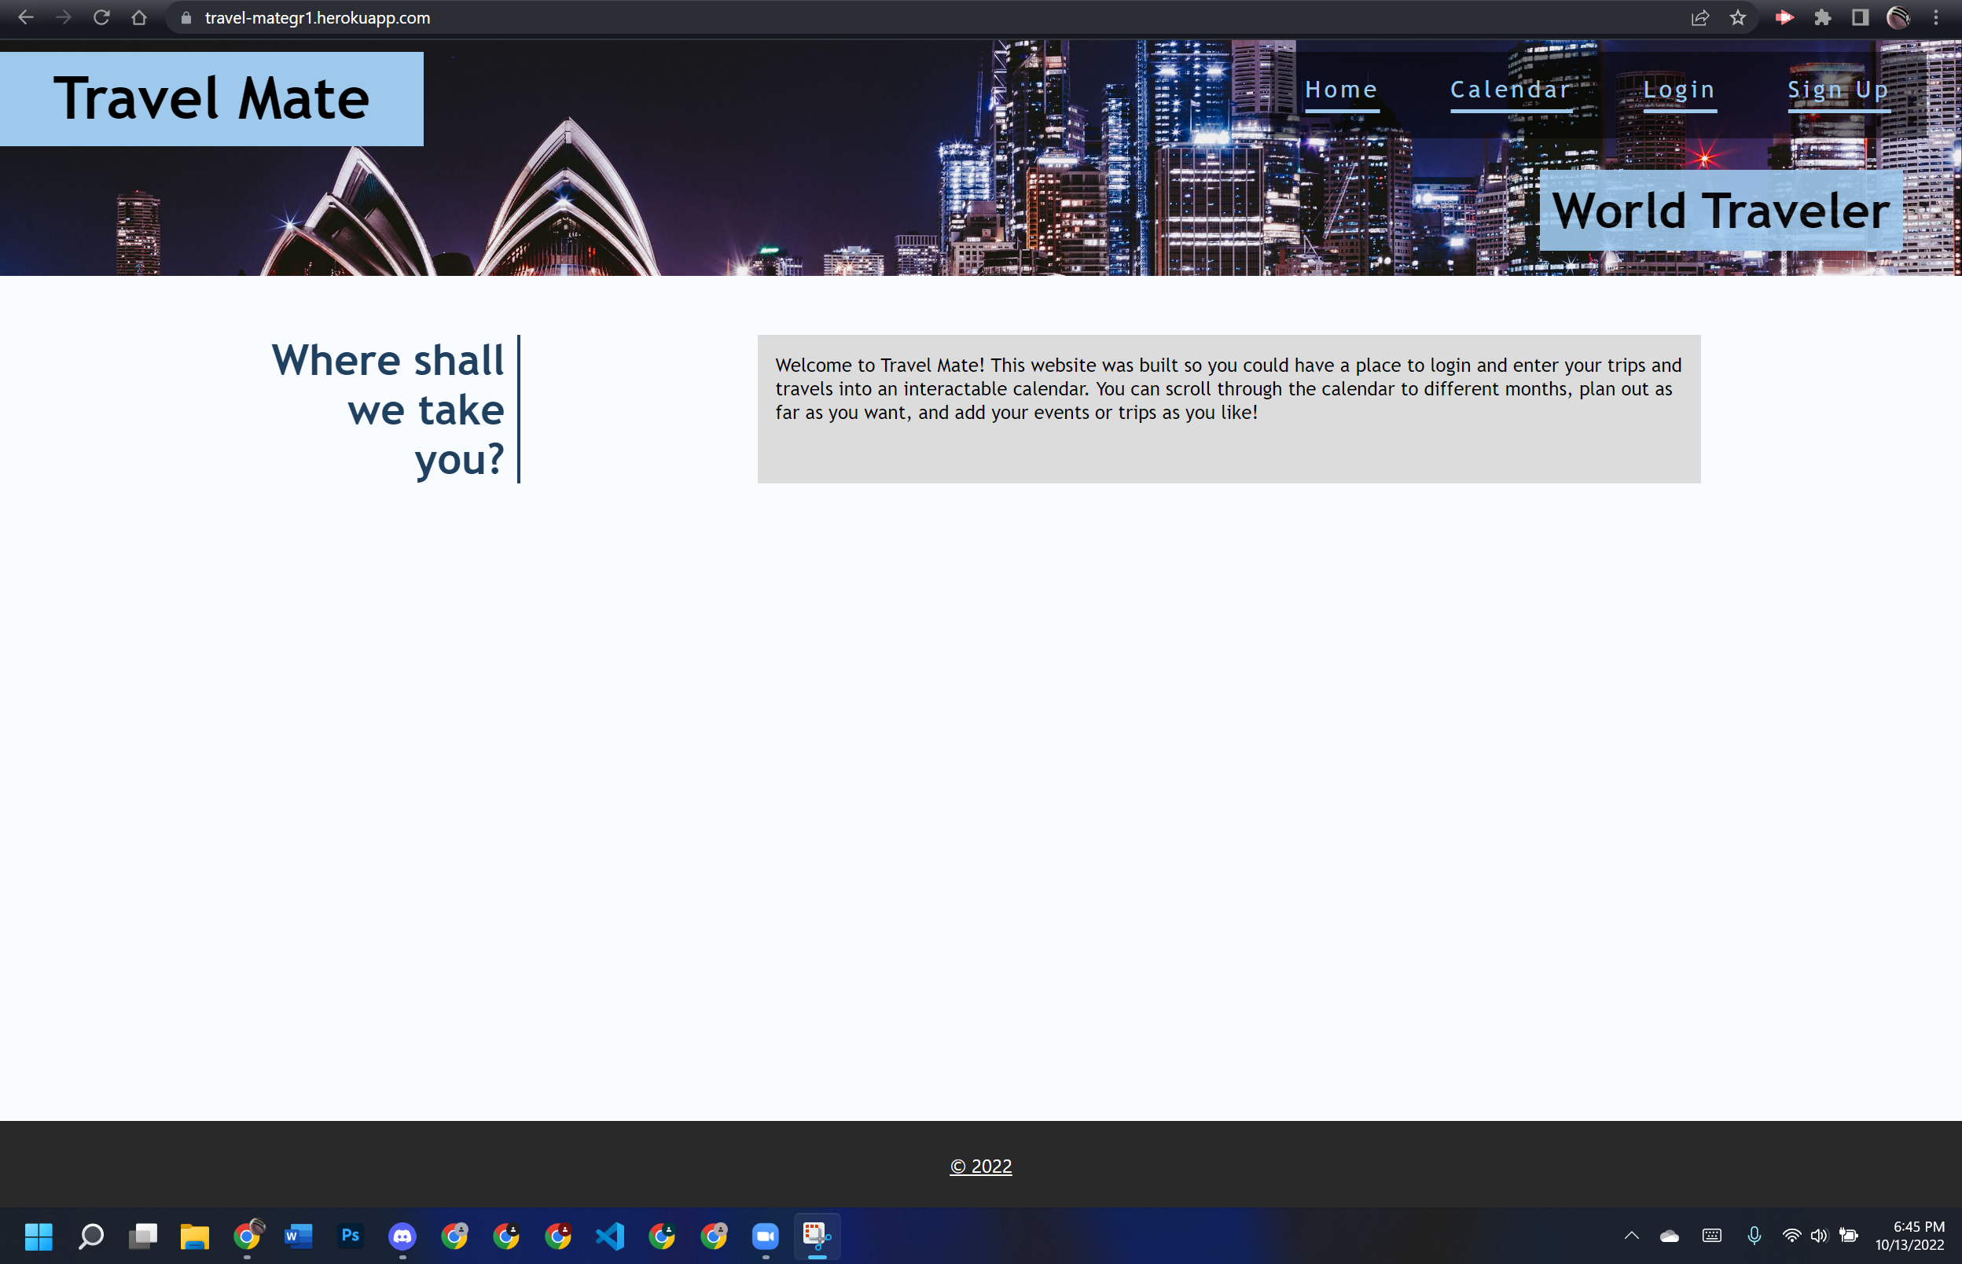Image resolution: width=1962 pixels, height=1264 pixels.
Task: Expand the system tray hidden icons chevron
Action: [x=1631, y=1235]
